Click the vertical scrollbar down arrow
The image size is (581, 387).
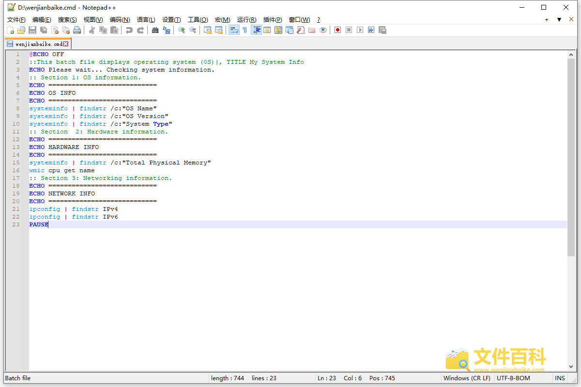tap(571, 367)
